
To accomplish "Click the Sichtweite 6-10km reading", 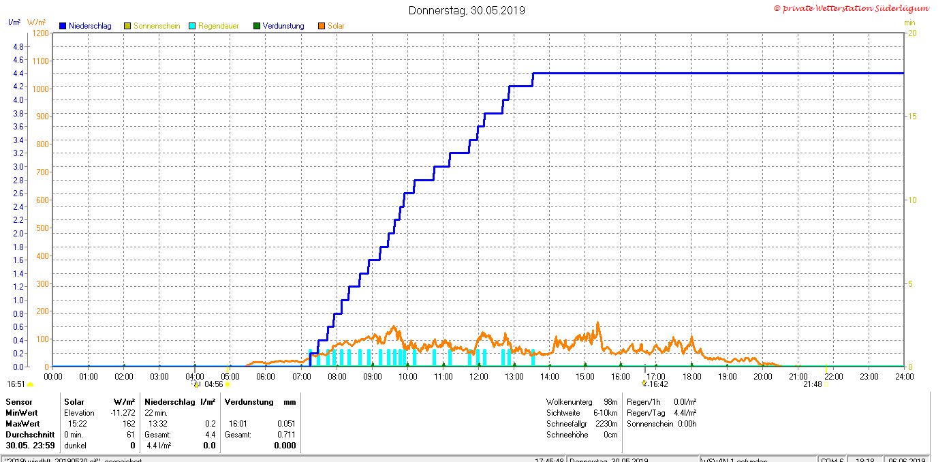I will (x=582, y=413).
